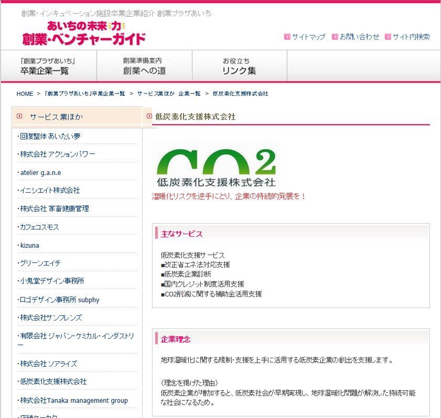Click the pink icon beside サイトマップ

coord(287,37)
